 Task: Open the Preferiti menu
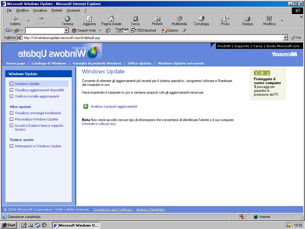click(x=57, y=10)
